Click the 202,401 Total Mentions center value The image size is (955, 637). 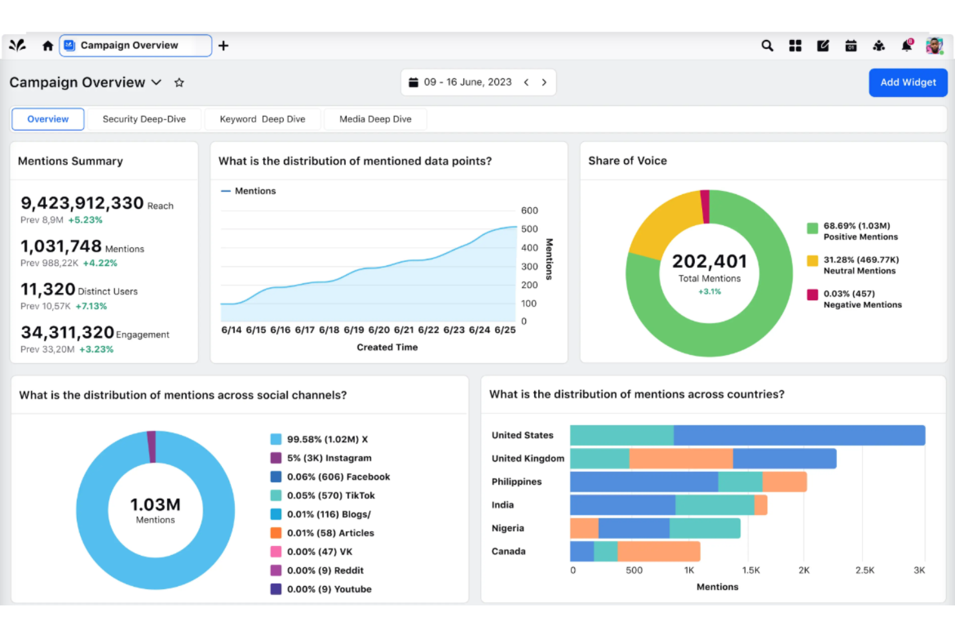[x=709, y=261]
